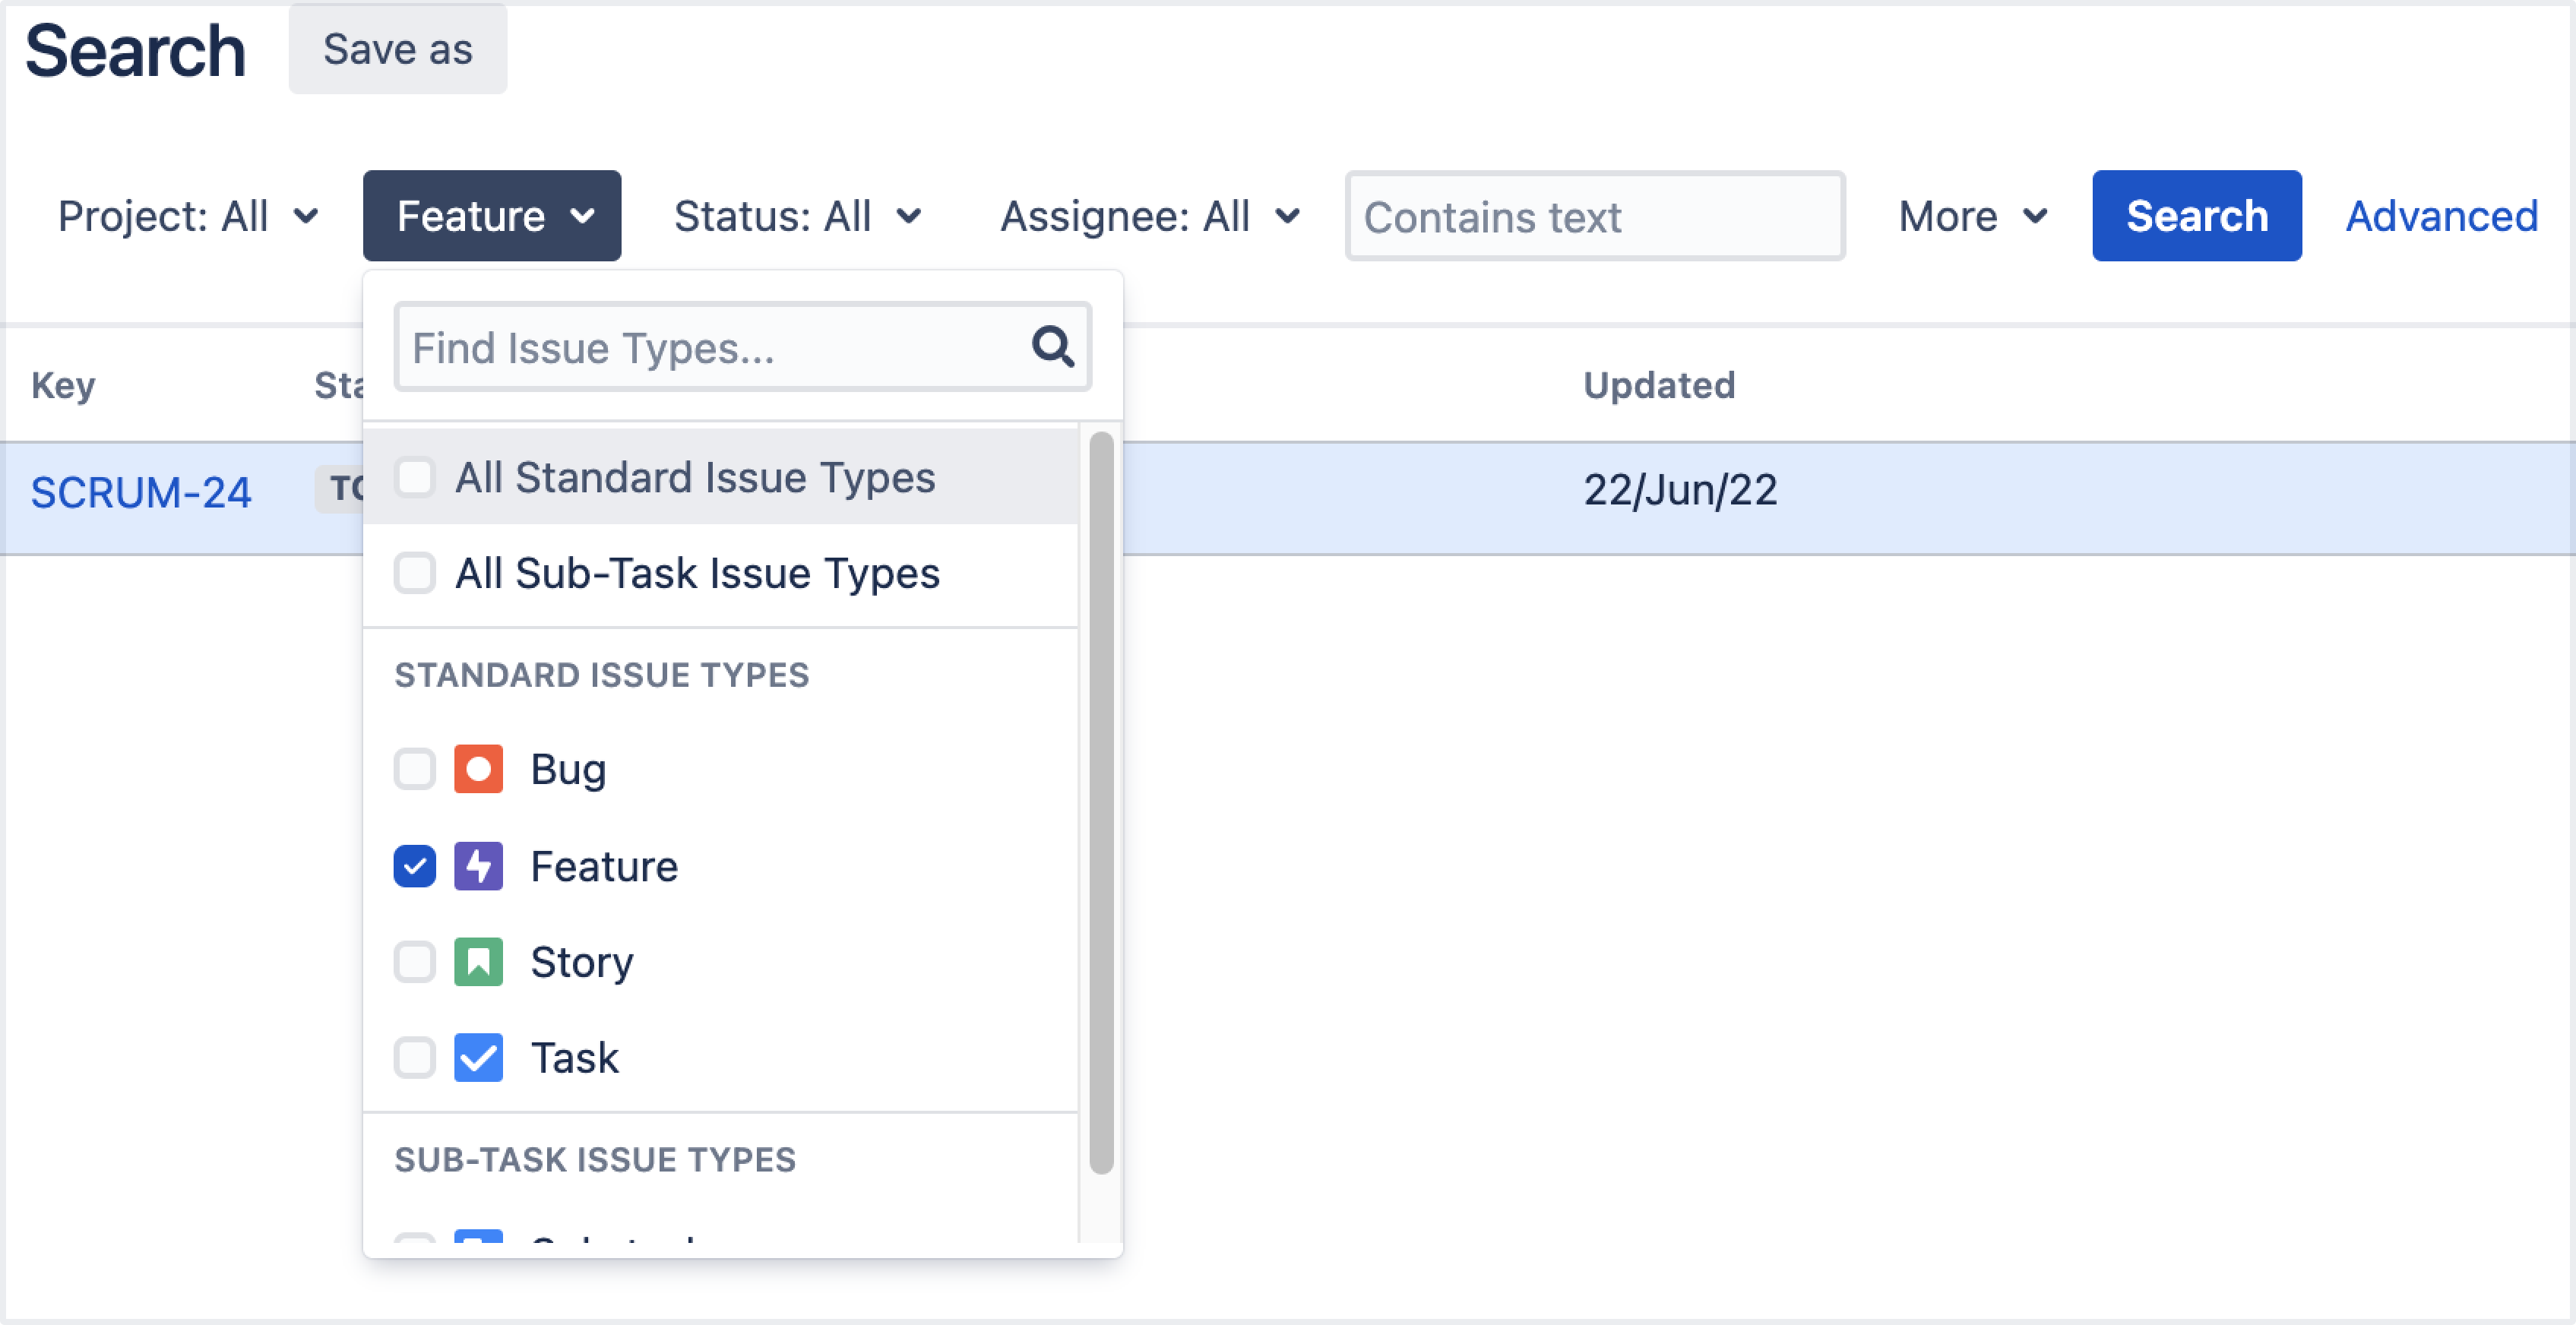Open the Assignee: All dropdown

click(x=1150, y=216)
